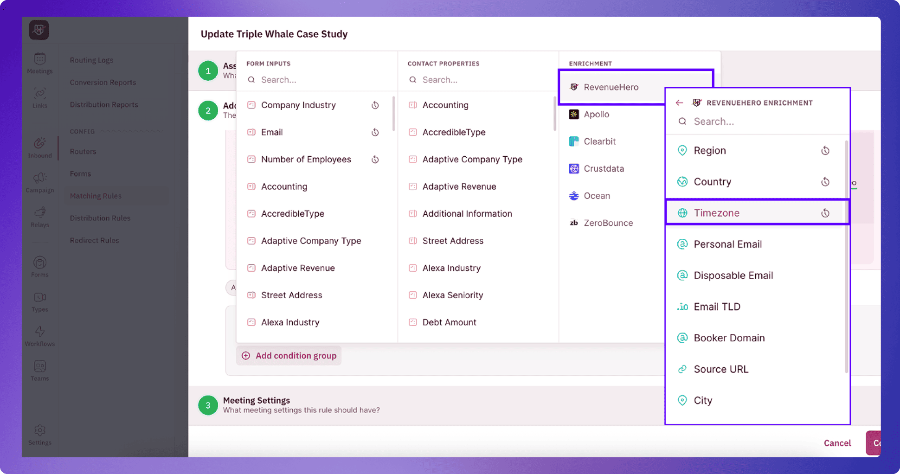Click the Form Inputs list scrollbar
This screenshot has height=474, width=900.
[393, 114]
